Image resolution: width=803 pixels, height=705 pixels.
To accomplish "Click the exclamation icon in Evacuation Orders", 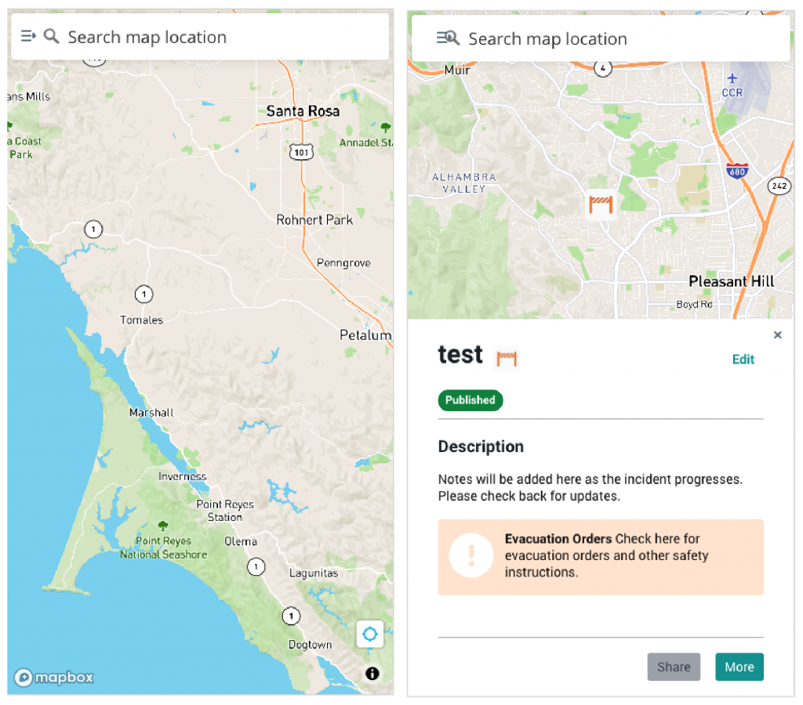I will 471,555.
